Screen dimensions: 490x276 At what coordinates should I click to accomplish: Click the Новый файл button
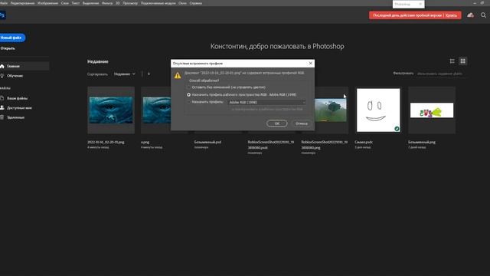(11, 38)
